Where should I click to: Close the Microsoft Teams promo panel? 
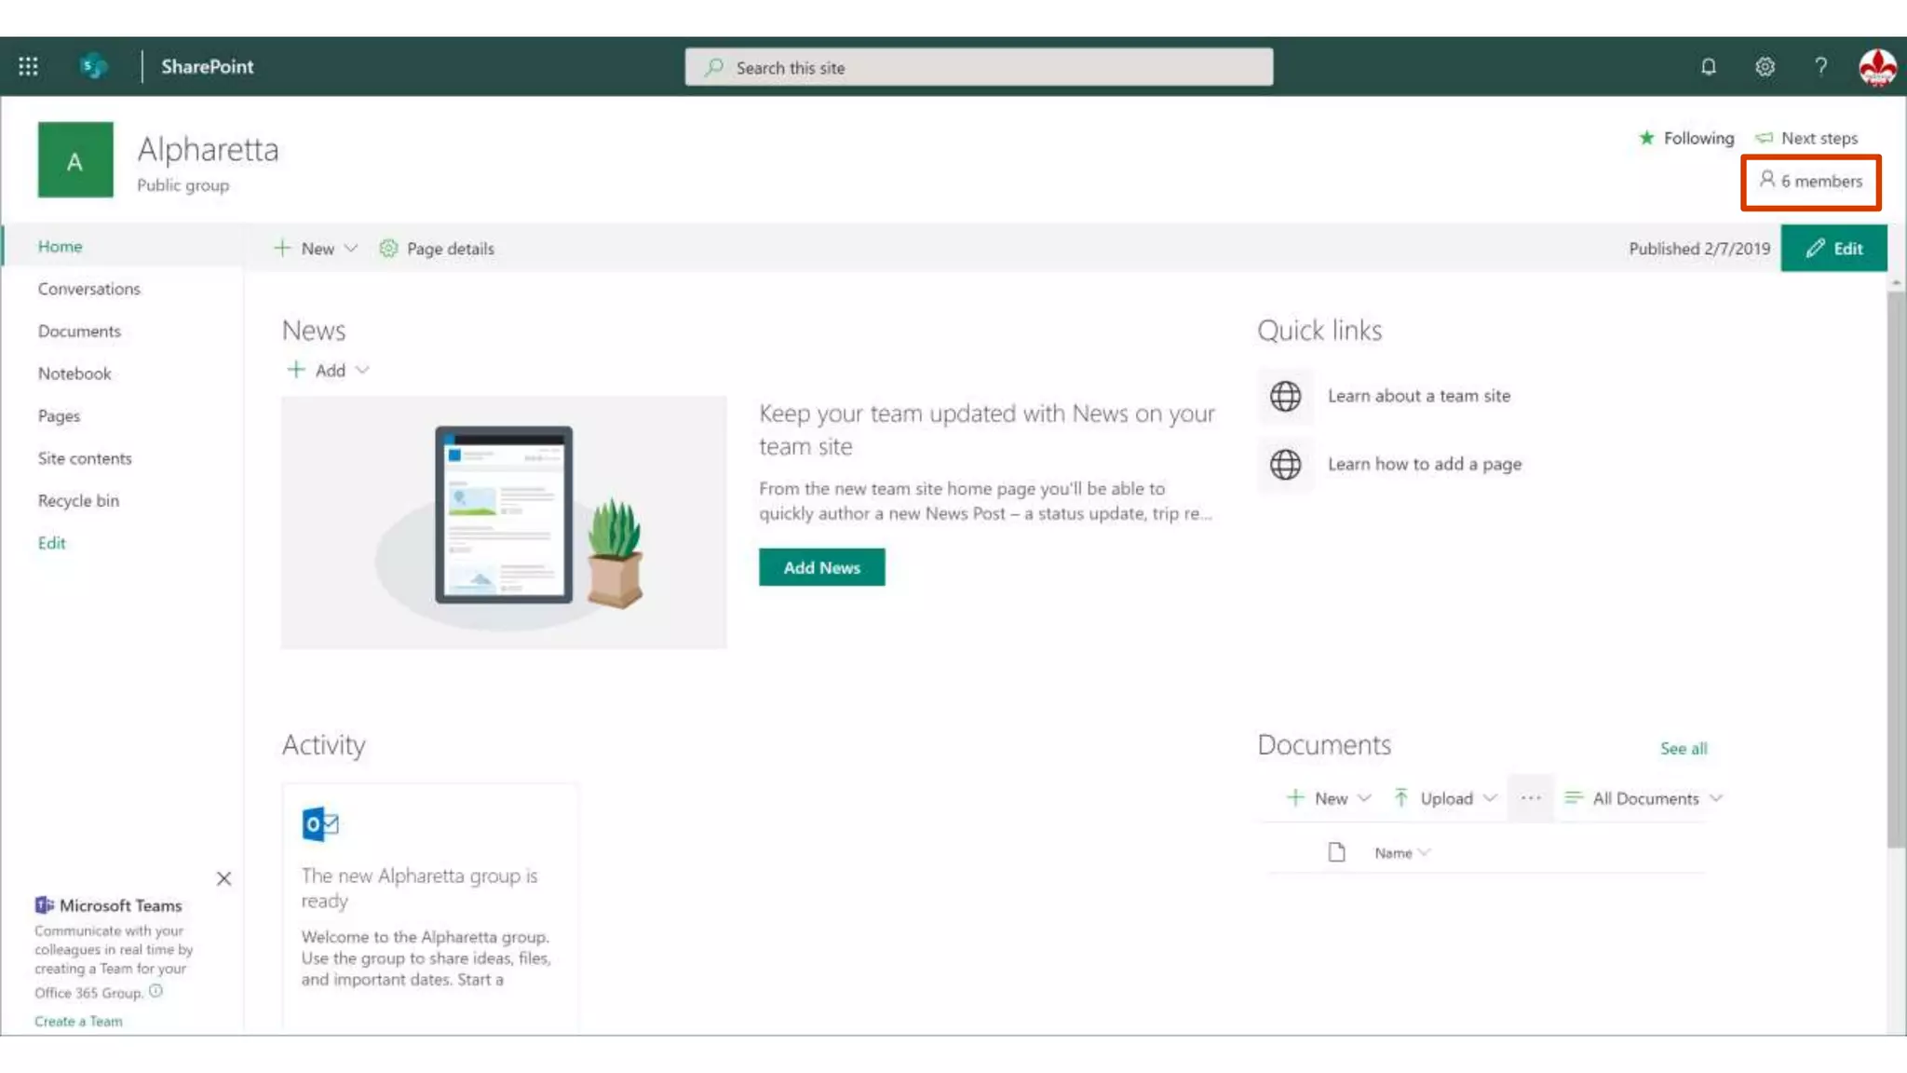pyautogui.click(x=223, y=878)
